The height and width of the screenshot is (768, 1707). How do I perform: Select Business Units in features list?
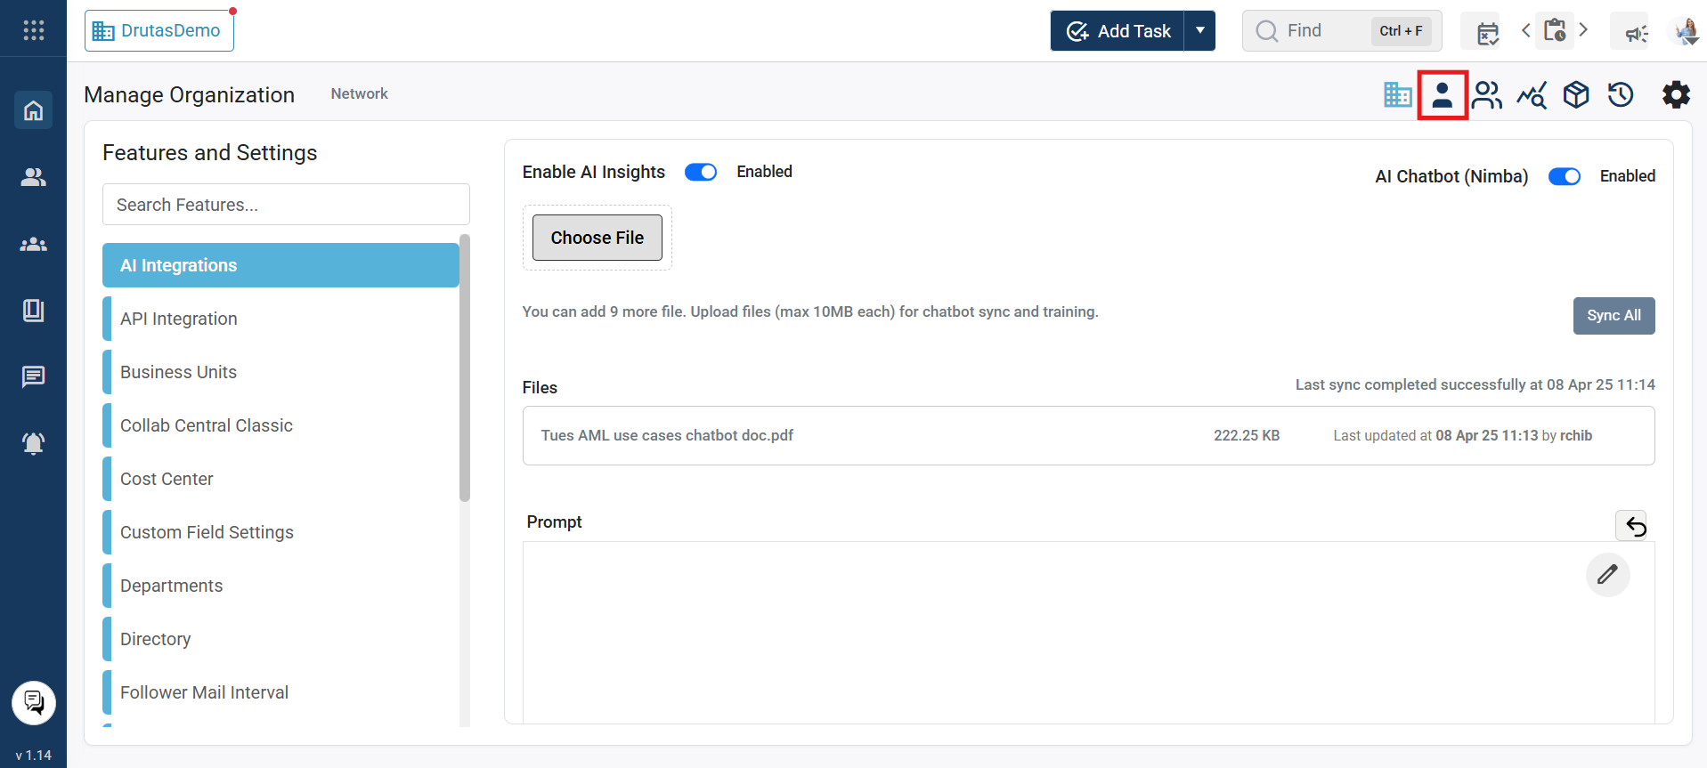coord(178,372)
